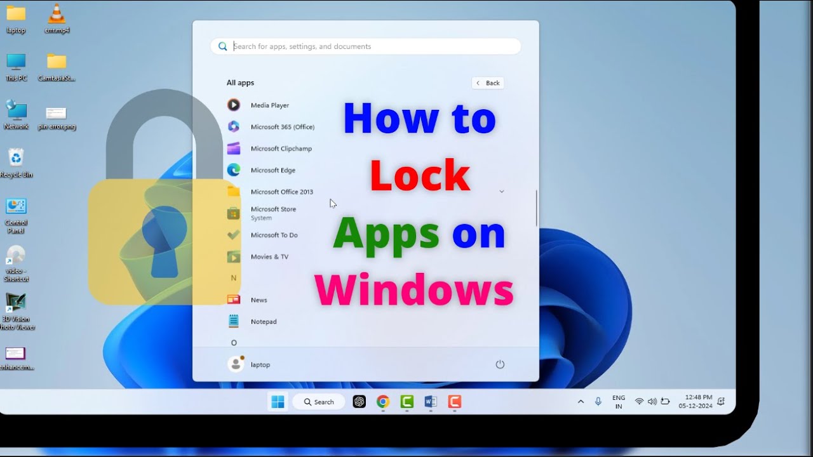Select This PC desktop icon

pos(16,67)
